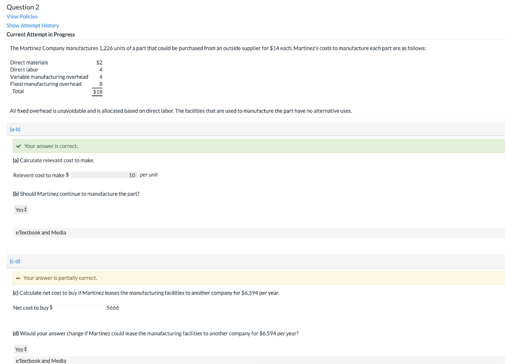Open the Yes dropdown for question (d)
Viewport: 505px width, 364px height.
click(21, 349)
